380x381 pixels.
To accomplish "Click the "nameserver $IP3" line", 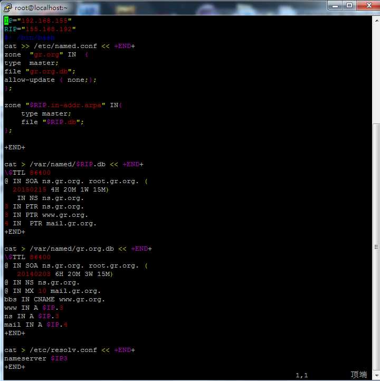I will click(x=36, y=358).
